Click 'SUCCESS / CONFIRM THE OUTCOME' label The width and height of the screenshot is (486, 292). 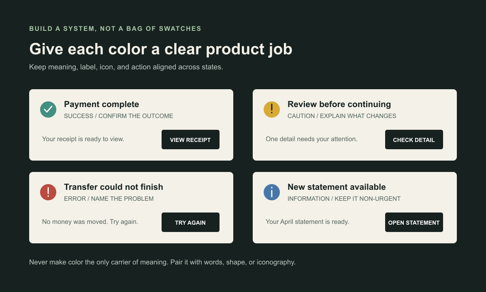click(119, 116)
